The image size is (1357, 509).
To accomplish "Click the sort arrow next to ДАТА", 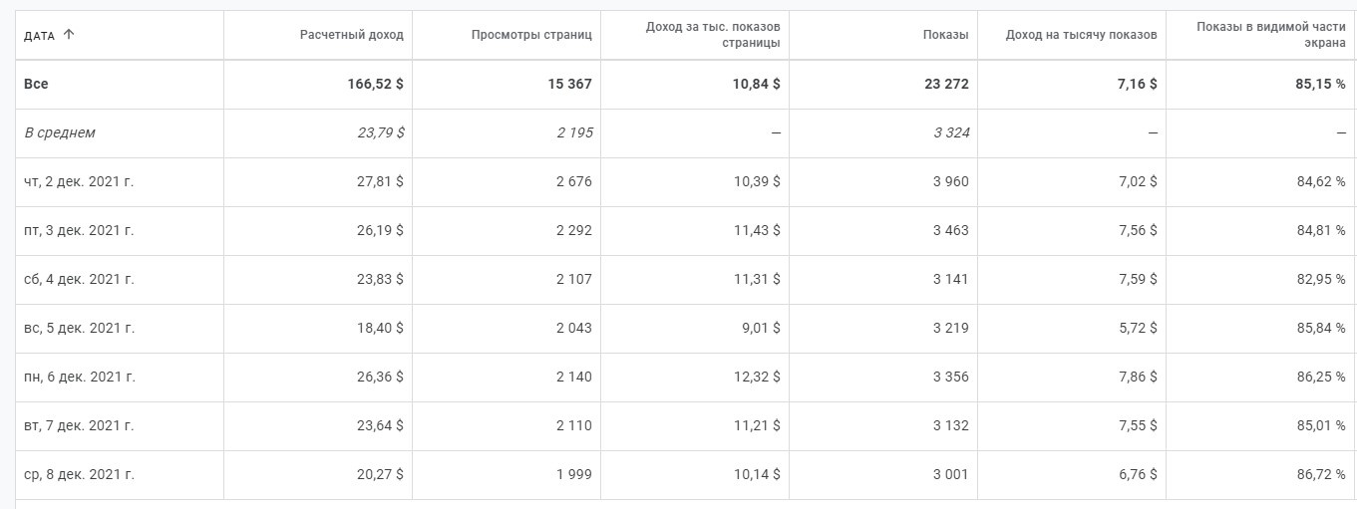I will (x=69, y=35).
